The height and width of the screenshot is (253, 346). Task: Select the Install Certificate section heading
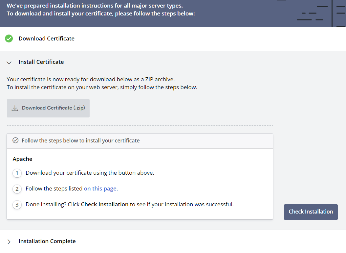click(x=41, y=62)
